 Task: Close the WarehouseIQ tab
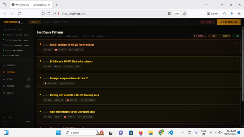[x=49, y=5]
